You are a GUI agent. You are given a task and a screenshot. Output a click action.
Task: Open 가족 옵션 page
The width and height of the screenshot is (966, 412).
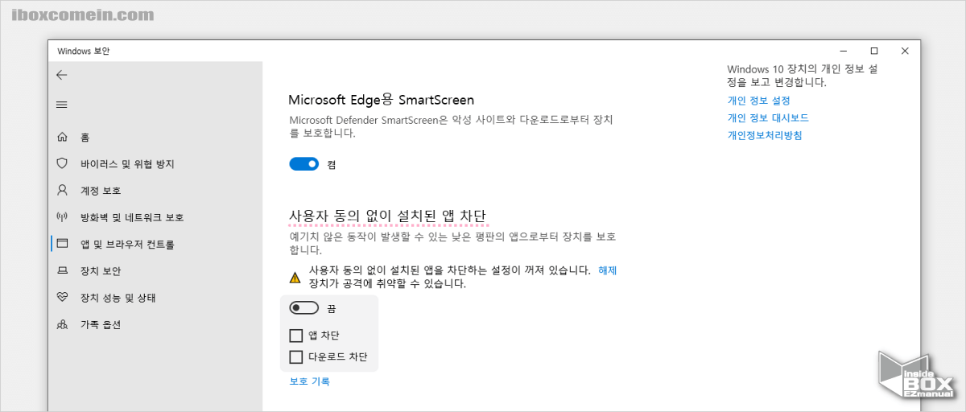click(x=101, y=325)
